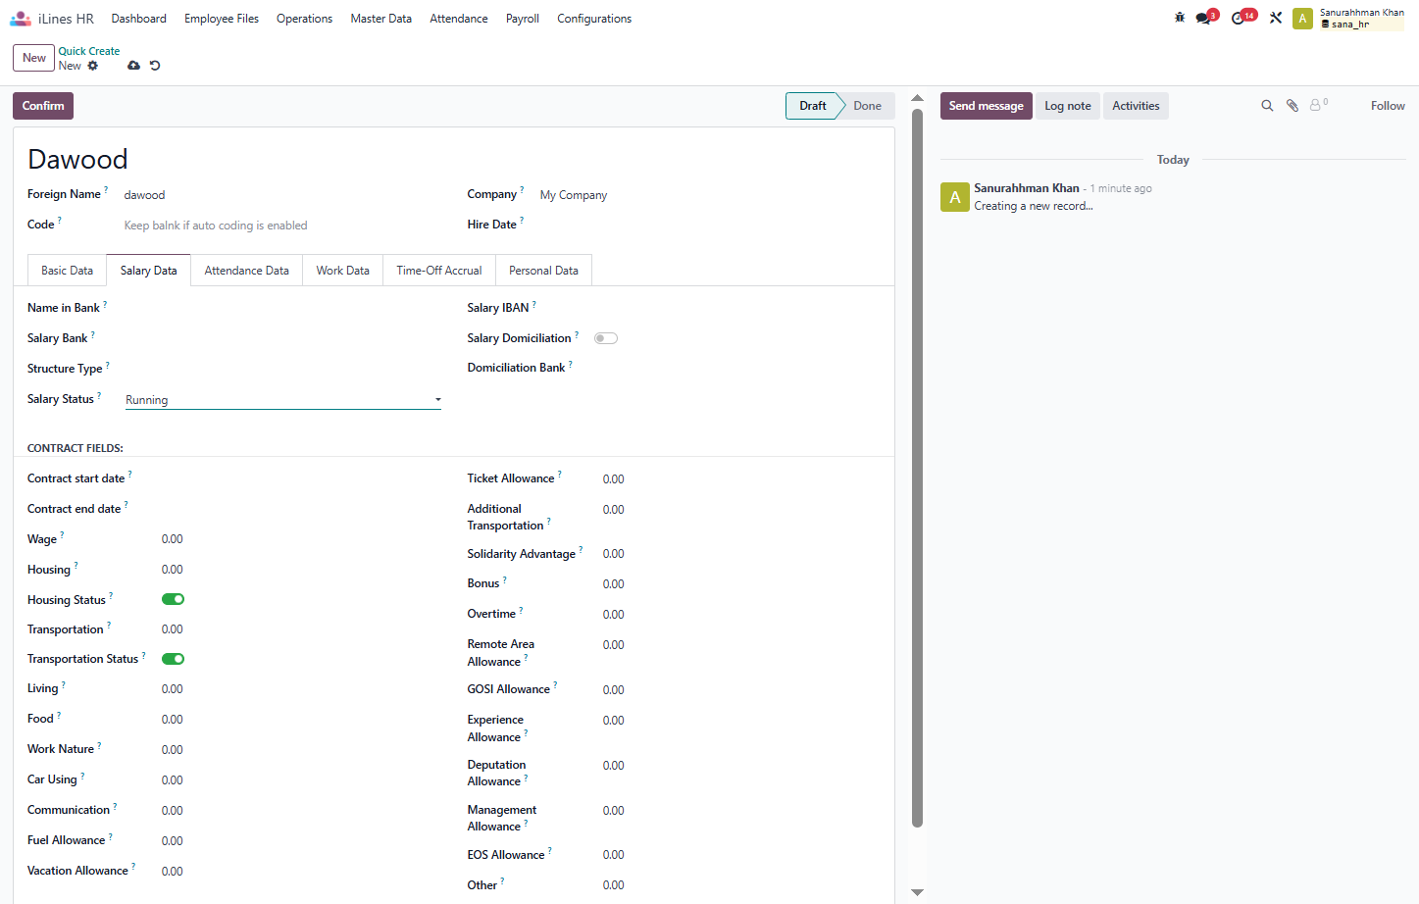Click the New record button
This screenshot has height=904, width=1419.
(x=34, y=58)
